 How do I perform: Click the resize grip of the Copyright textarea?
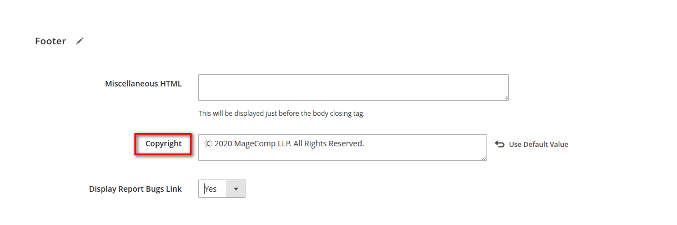(484, 157)
